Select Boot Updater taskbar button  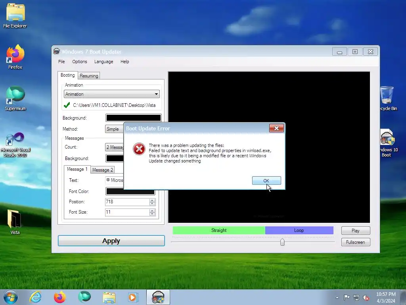click(x=158, y=297)
